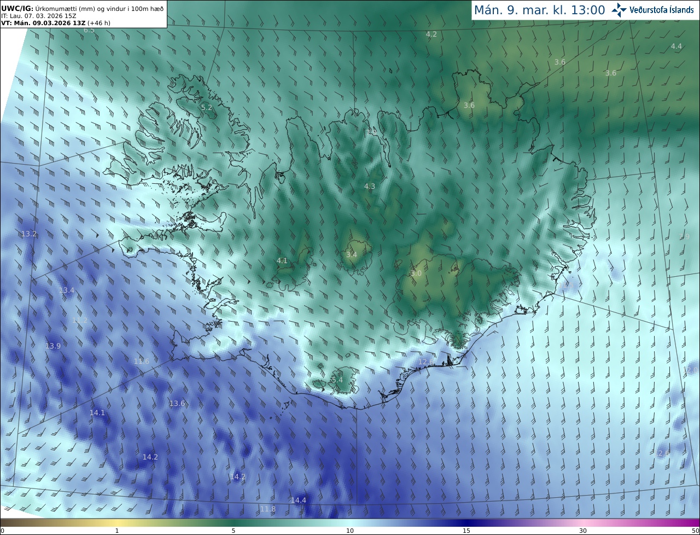
Task: Click the 3.4 value on the map
Action: [352, 254]
